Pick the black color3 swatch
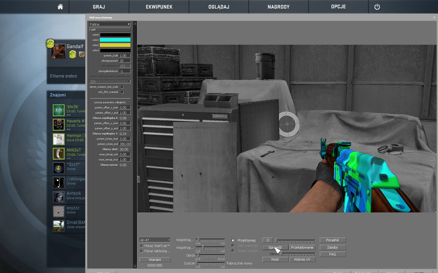This screenshot has height=273, width=438. 115,50
